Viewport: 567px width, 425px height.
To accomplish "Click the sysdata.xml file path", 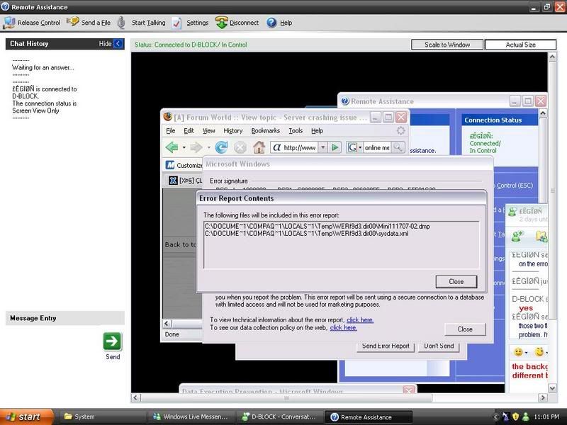I will click(x=307, y=234).
